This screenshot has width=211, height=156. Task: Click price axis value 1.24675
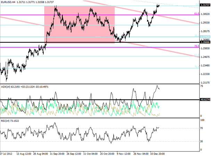click(205, 57)
